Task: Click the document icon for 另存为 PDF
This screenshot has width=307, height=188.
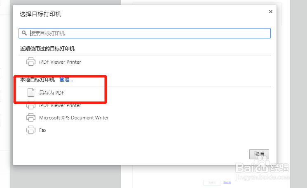Action: [x=31, y=93]
